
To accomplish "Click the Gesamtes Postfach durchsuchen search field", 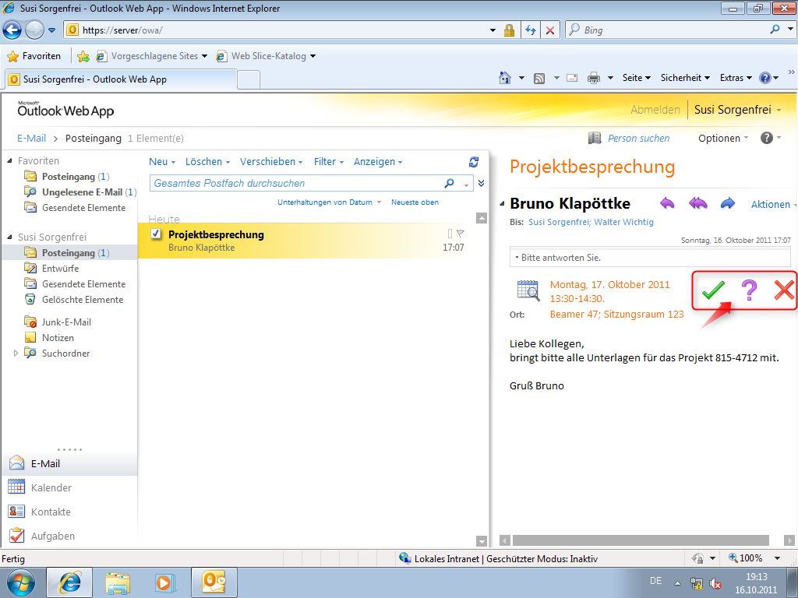I will [296, 184].
